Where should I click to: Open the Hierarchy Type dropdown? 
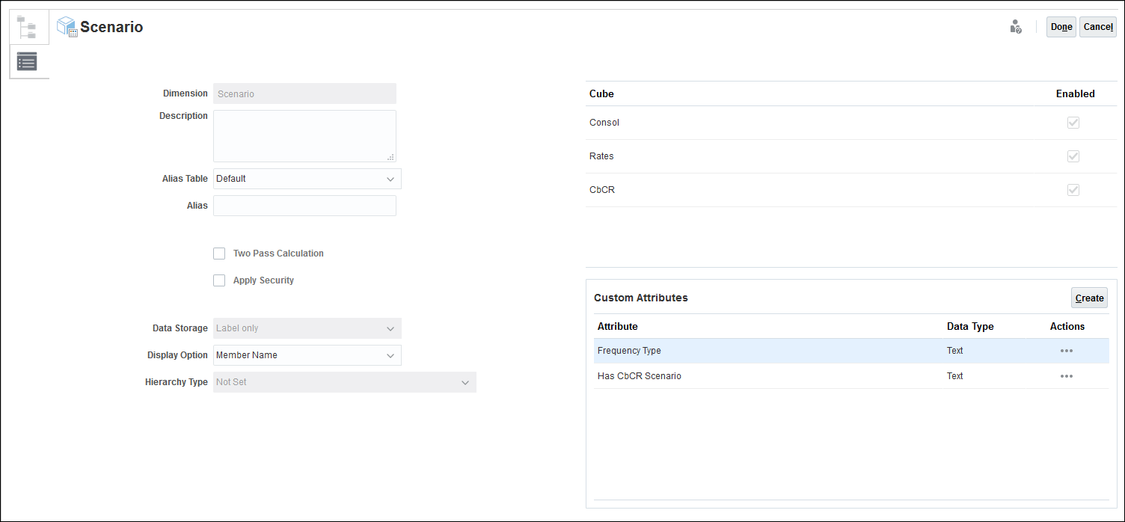(x=345, y=382)
